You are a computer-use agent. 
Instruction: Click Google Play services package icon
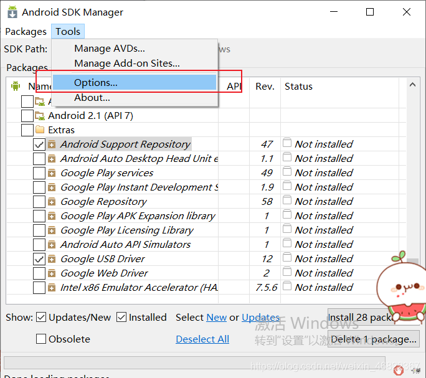point(52,173)
